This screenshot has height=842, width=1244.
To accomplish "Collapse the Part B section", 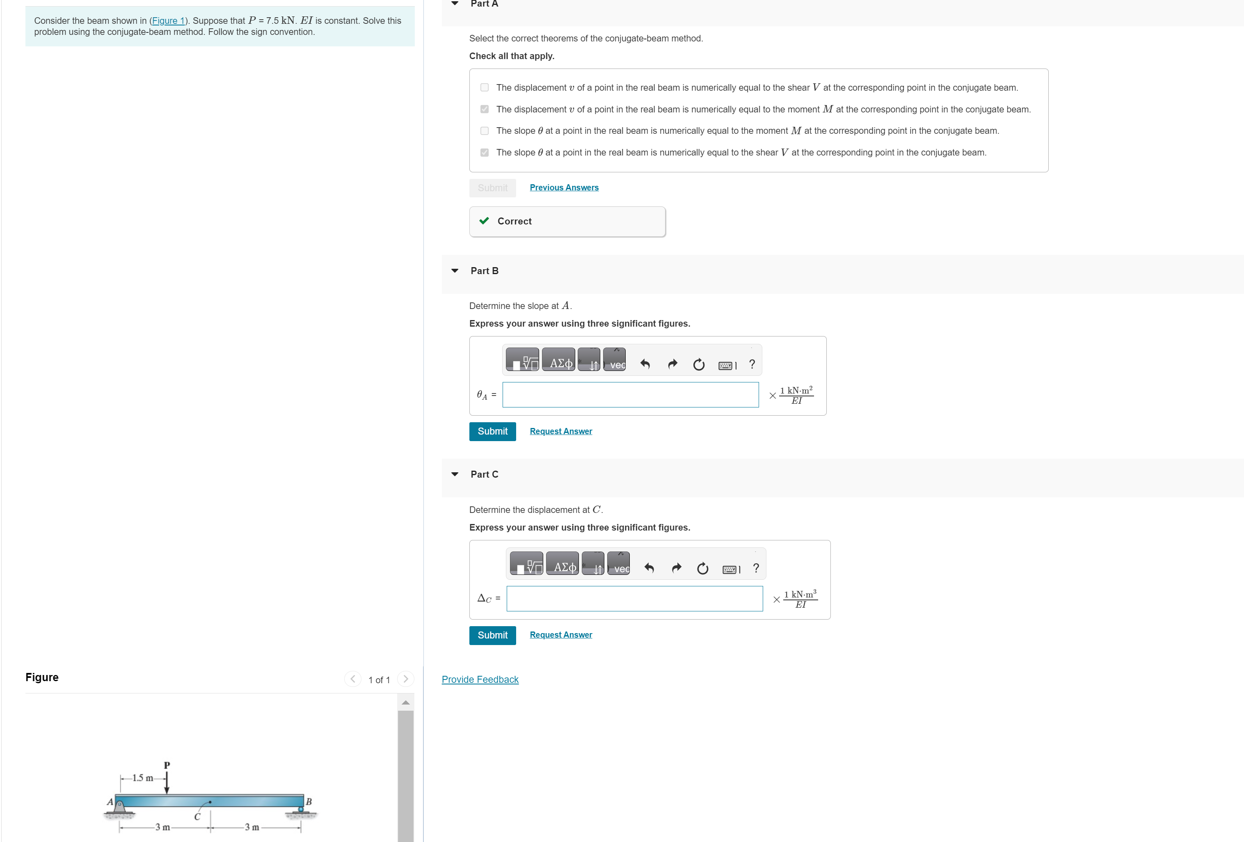I will click(455, 271).
